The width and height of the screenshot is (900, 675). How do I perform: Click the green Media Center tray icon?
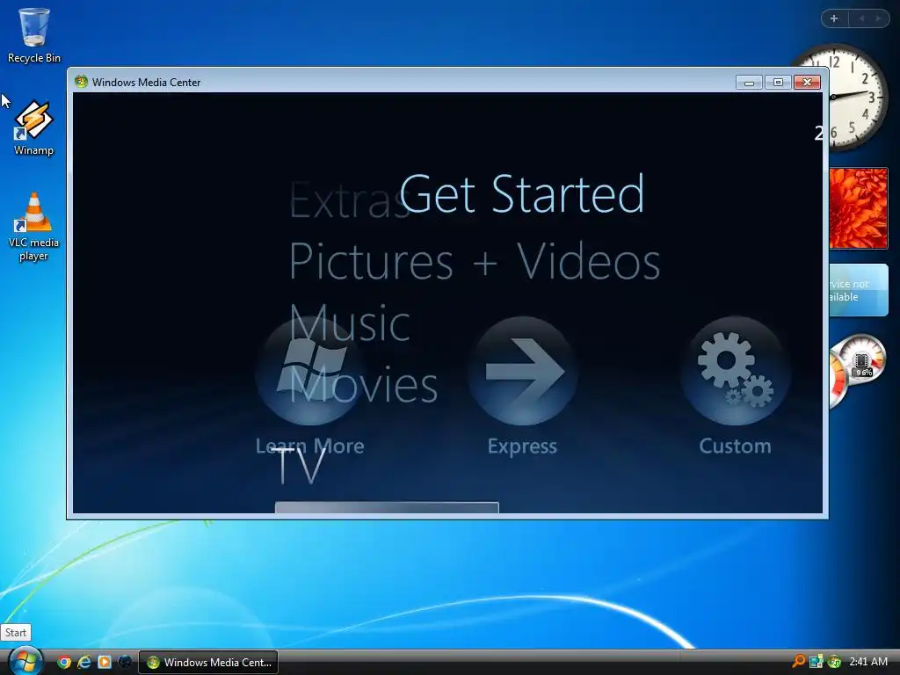835,662
